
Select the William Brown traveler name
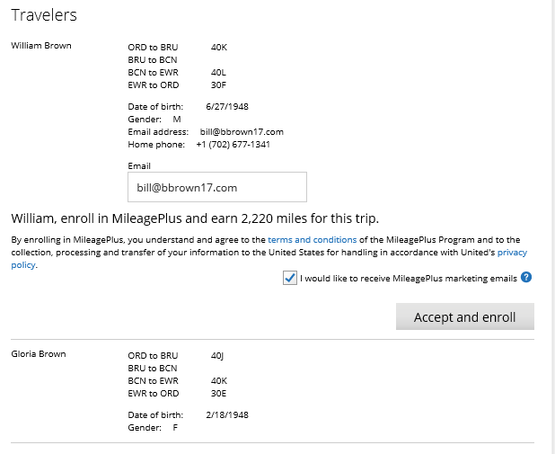pos(41,46)
